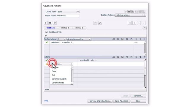Switch to the Untitled-2 tab
Screen dimensions: 190x107
tap(65, 28)
